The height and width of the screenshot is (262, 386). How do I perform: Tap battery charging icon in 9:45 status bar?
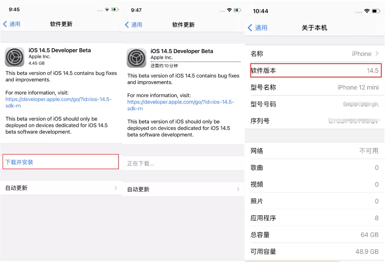pos(115,10)
